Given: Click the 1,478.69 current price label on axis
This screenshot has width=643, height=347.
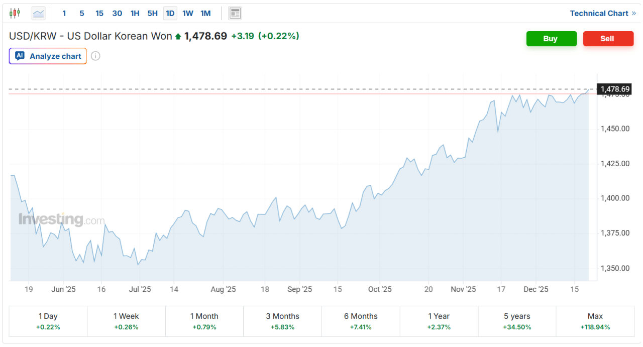Looking at the screenshot, I should click(614, 89).
